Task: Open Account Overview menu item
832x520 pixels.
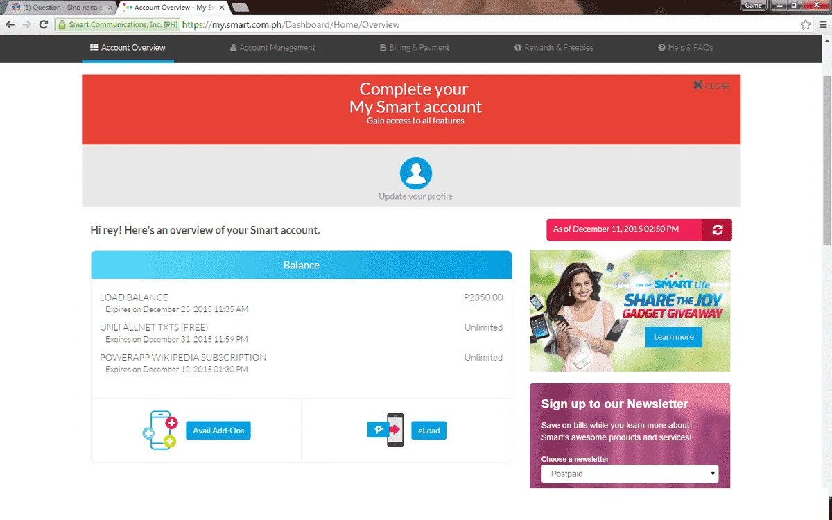Action: [128, 48]
